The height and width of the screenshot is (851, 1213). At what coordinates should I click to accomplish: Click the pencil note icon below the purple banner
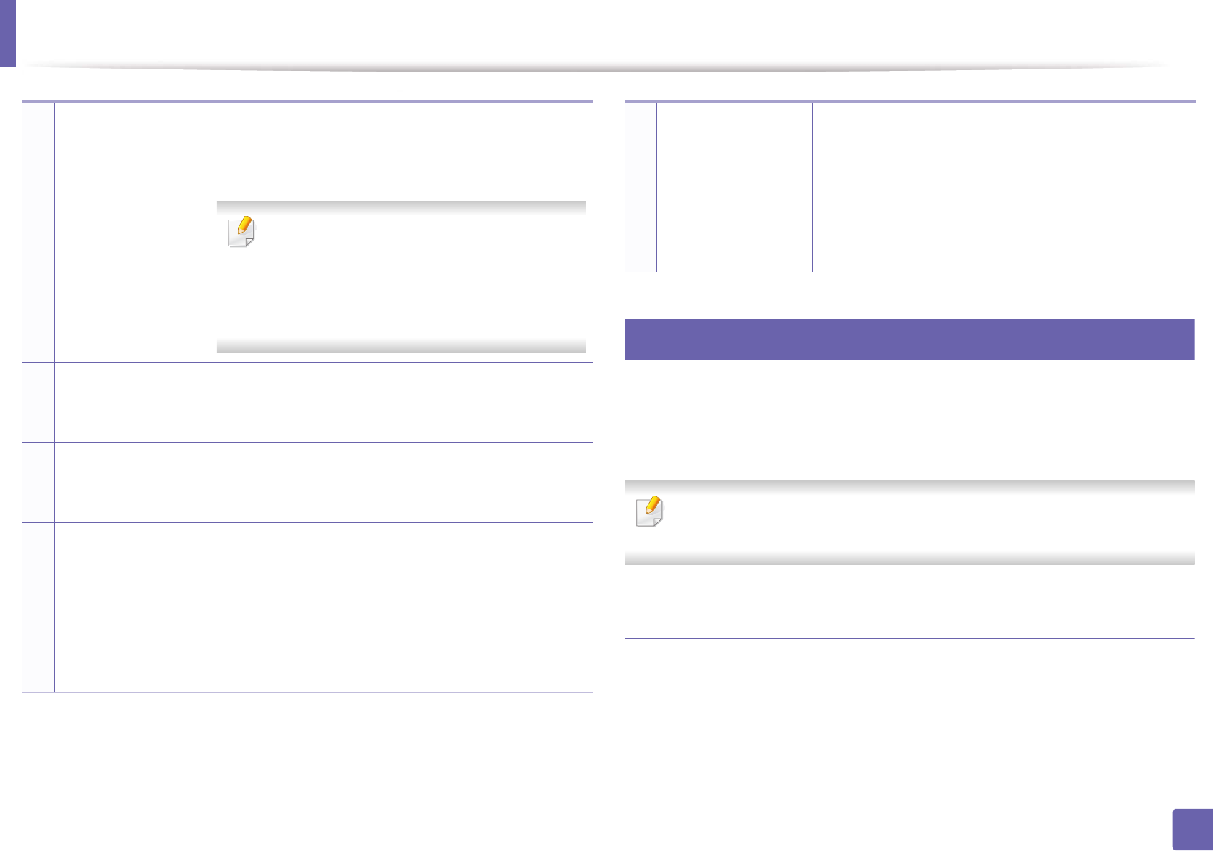649,511
